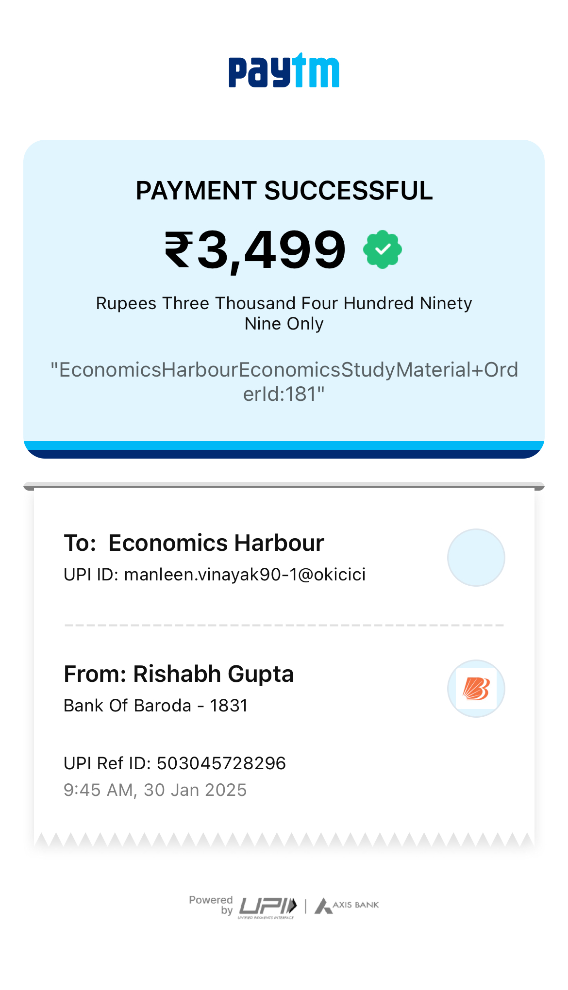
Task: Click the Axis Bank logo
Action: (x=347, y=906)
